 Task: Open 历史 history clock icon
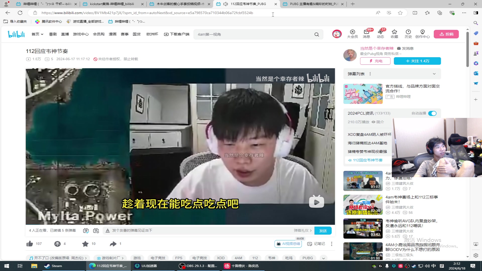pos(408,34)
